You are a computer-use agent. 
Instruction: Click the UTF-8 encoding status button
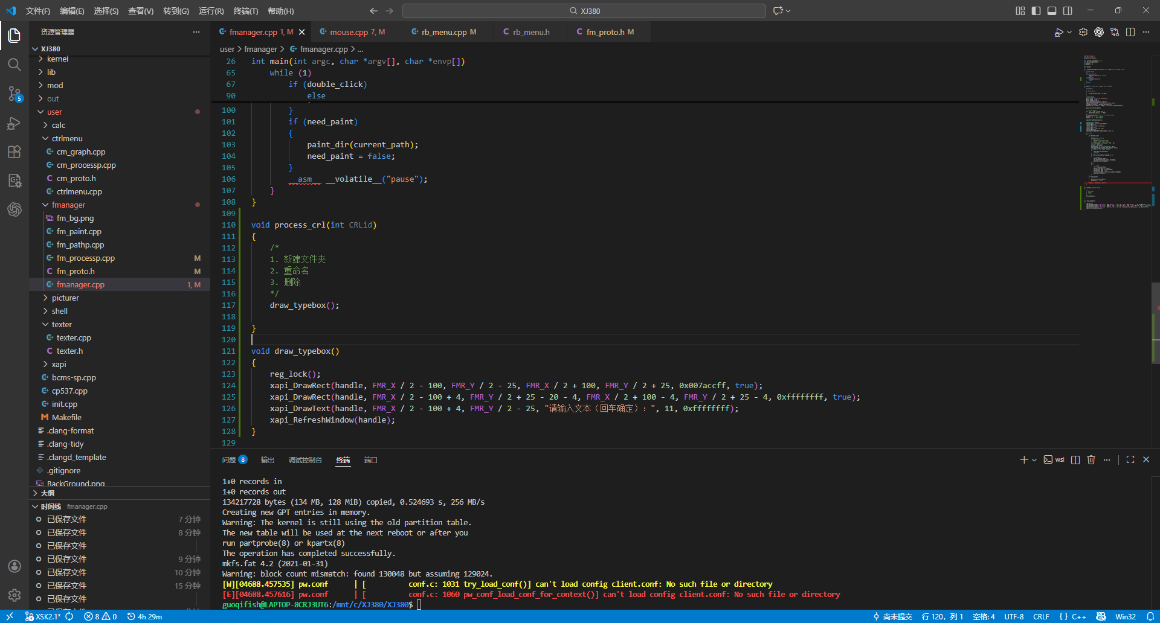(1014, 616)
